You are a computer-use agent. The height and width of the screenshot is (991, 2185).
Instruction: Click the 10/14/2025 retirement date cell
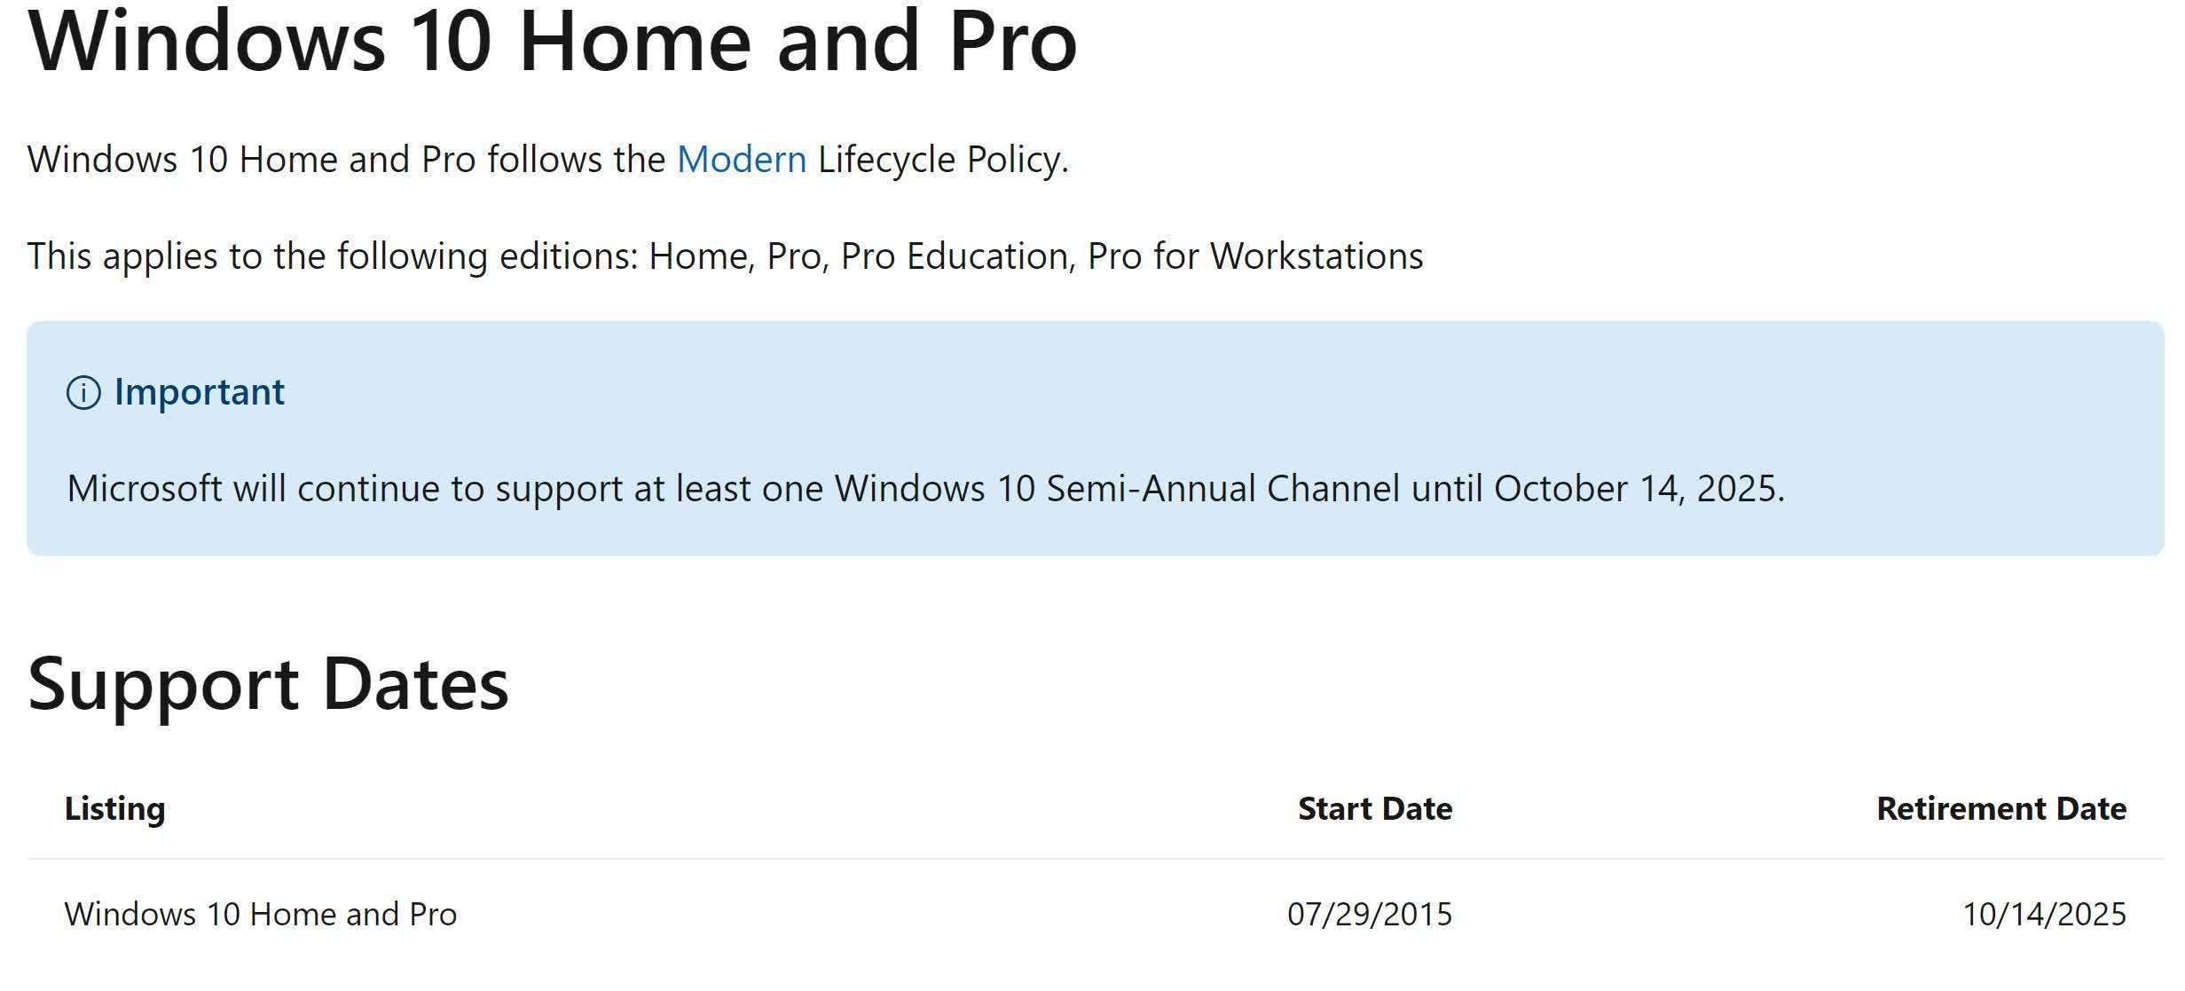click(2044, 915)
